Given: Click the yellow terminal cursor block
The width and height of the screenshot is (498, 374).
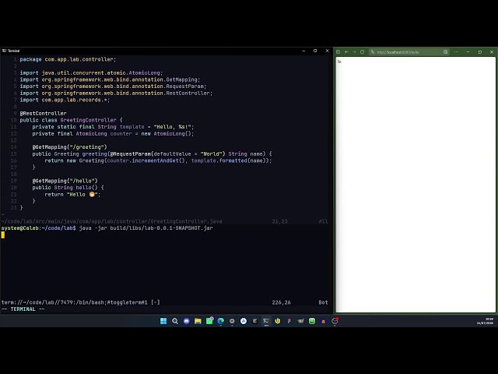Looking at the screenshot, I should pos(3,235).
